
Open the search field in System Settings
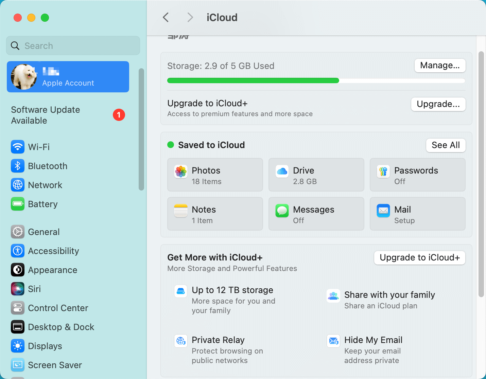73,46
